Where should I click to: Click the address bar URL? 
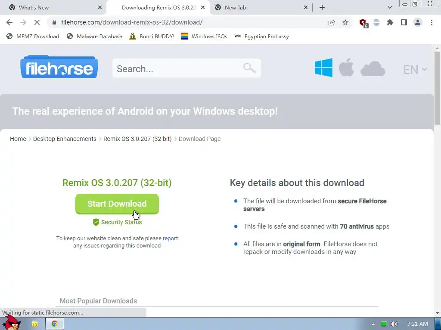pyautogui.click(x=132, y=22)
